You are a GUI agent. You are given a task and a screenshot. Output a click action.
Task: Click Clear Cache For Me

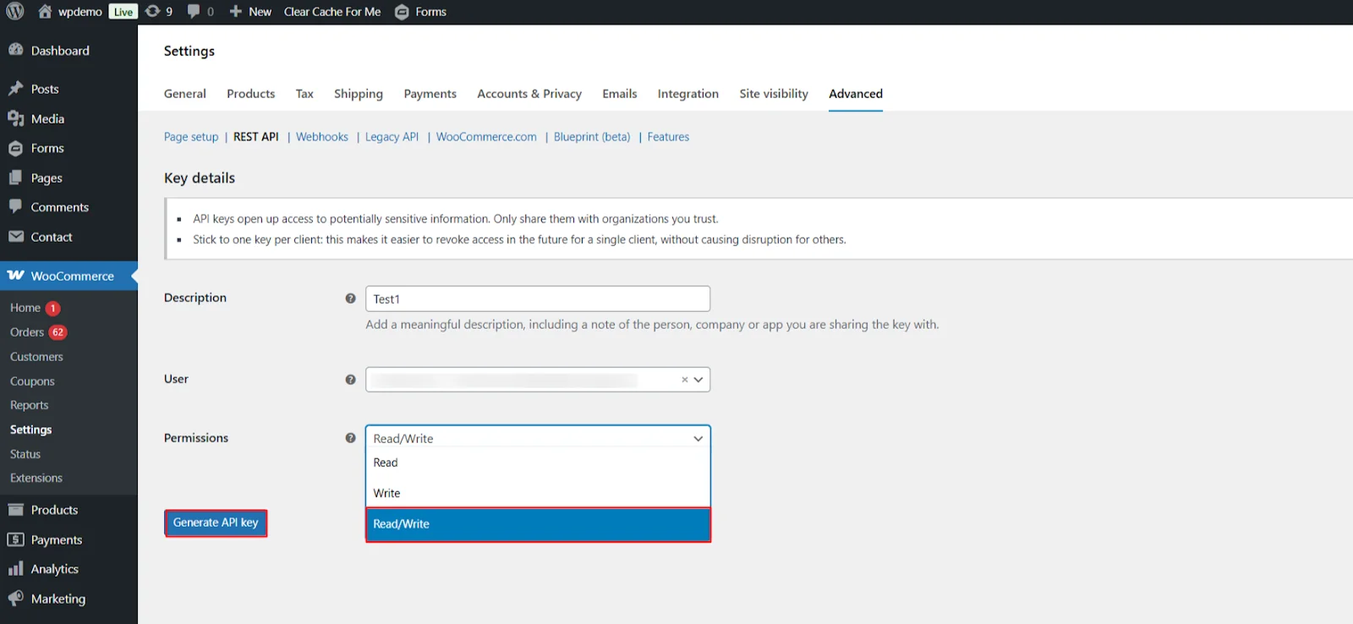pyautogui.click(x=332, y=12)
